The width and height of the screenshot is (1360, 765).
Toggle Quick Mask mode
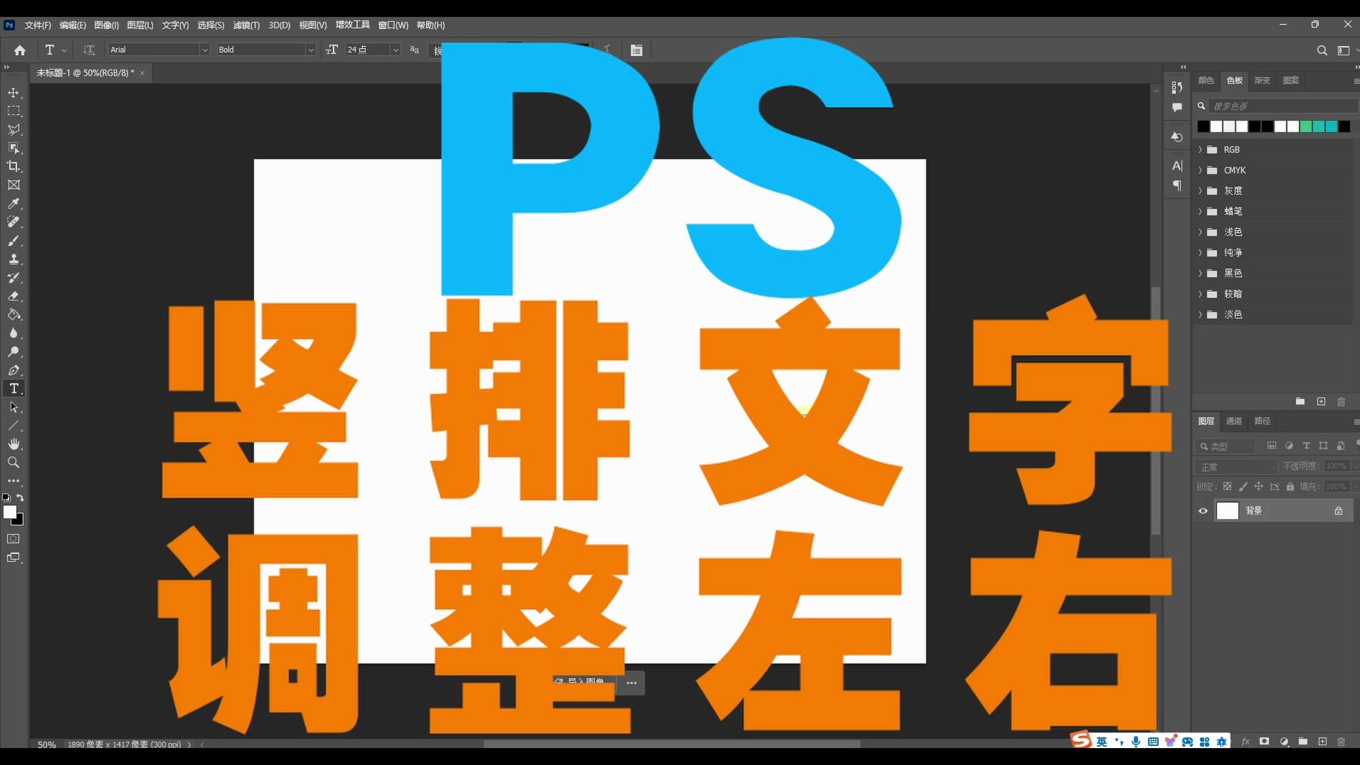[x=13, y=539]
